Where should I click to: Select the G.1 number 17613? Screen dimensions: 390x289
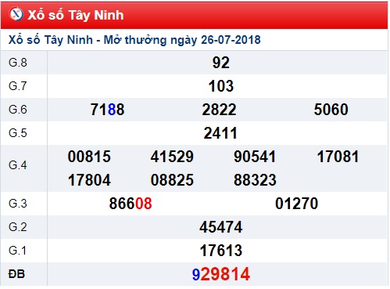click(221, 251)
